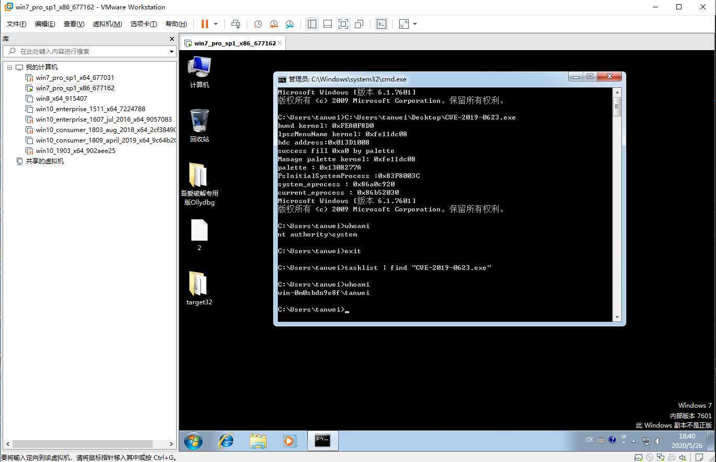Open the Windows 7 Start menu
The width and height of the screenshot is (716, 462).
coord(193,441)
